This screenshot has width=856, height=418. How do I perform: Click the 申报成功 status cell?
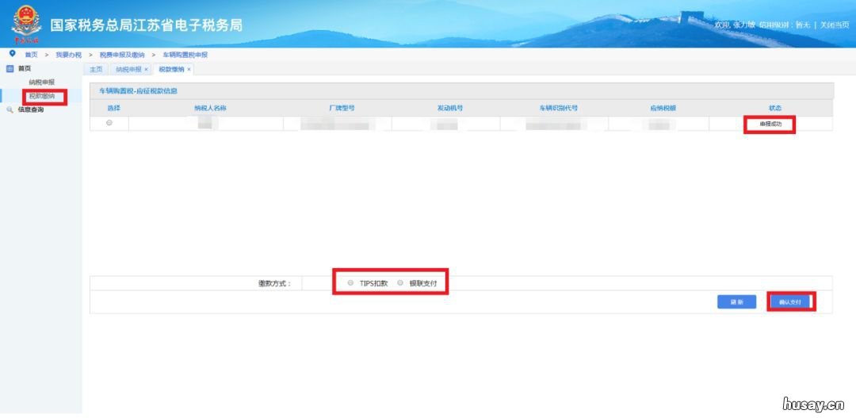[x=770, y=124]
